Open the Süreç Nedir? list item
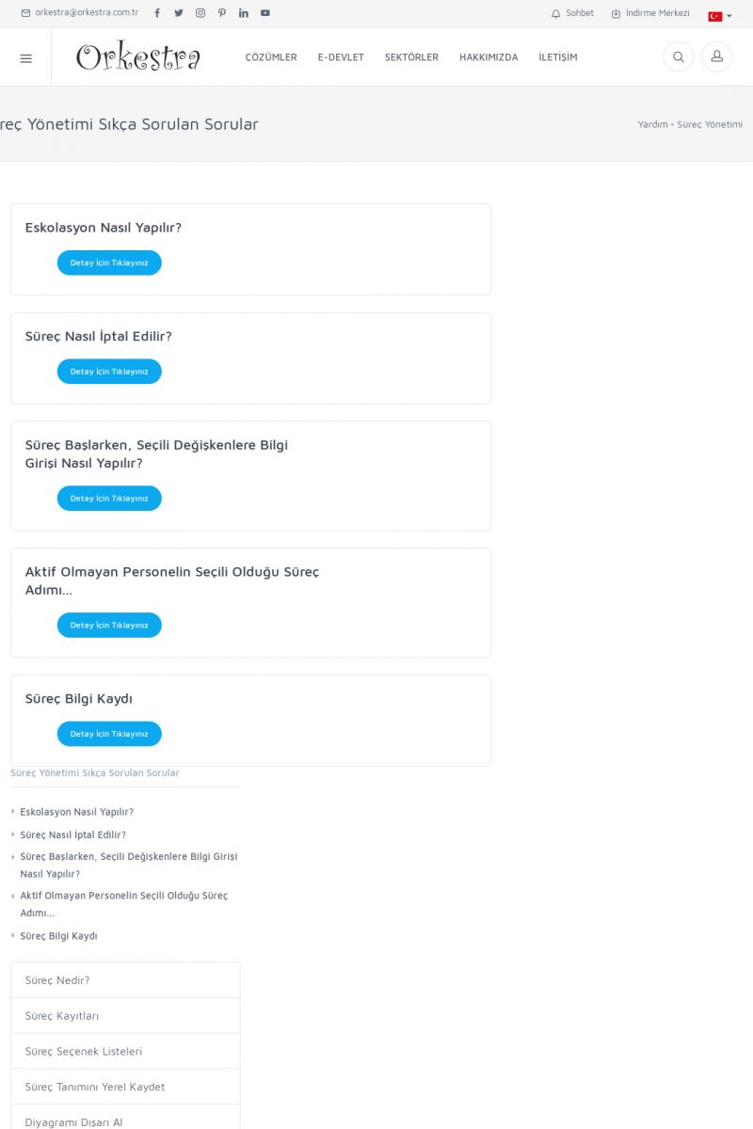This screenshot has width=753, height=1129. 57,980
